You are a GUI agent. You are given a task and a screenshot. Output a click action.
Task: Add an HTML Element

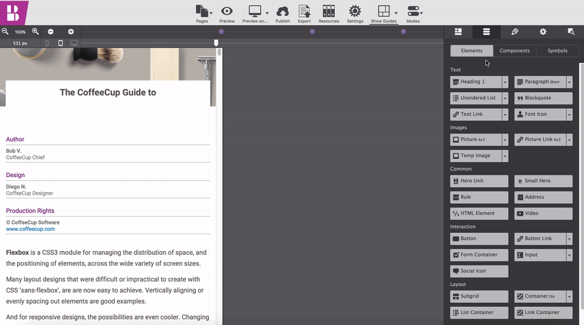479,213
